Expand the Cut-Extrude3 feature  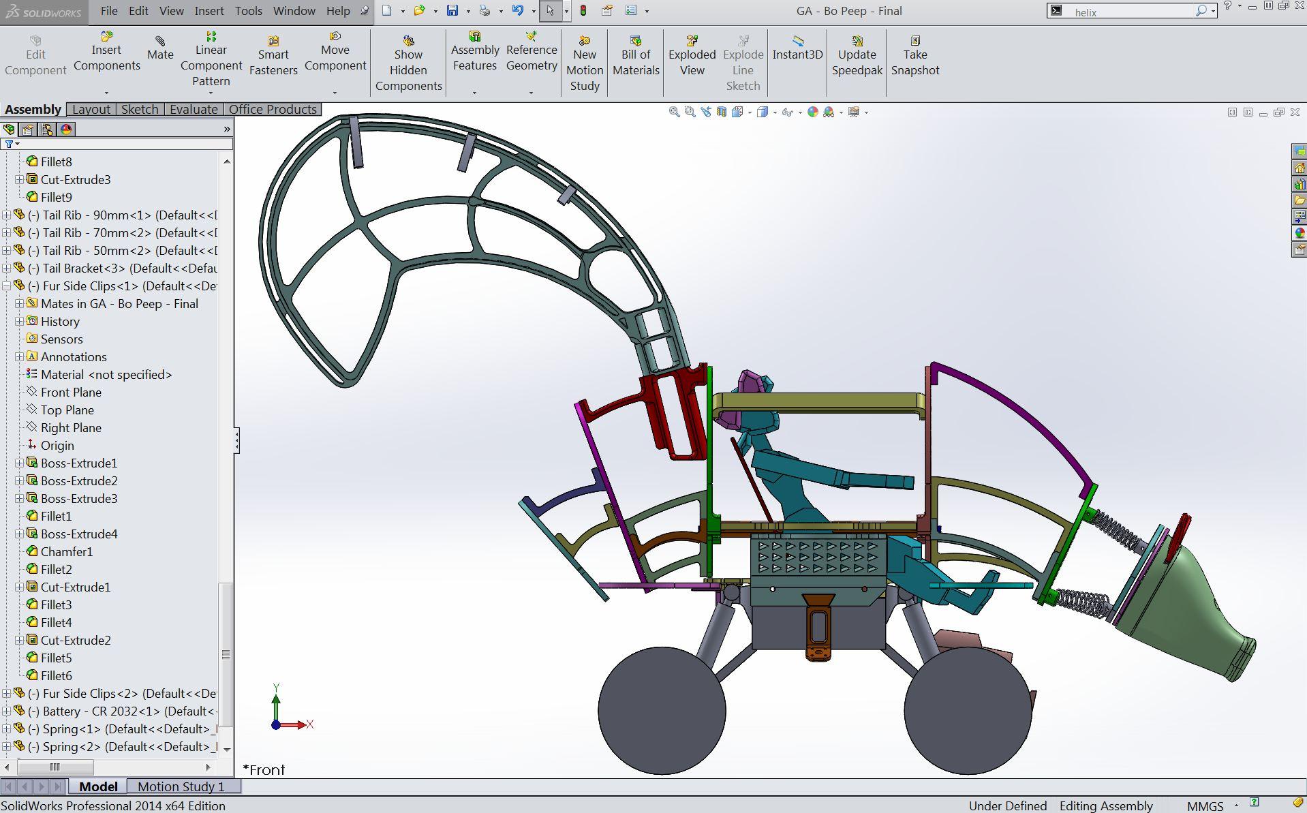[x=19, y=179]
